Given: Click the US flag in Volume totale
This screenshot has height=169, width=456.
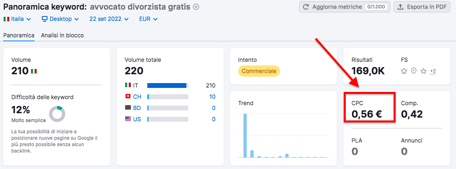Looking at the screenshot, I should tap(128, 119).
